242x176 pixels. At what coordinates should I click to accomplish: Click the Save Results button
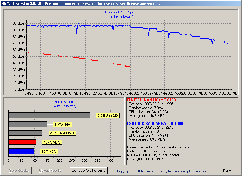pos(19,171)
